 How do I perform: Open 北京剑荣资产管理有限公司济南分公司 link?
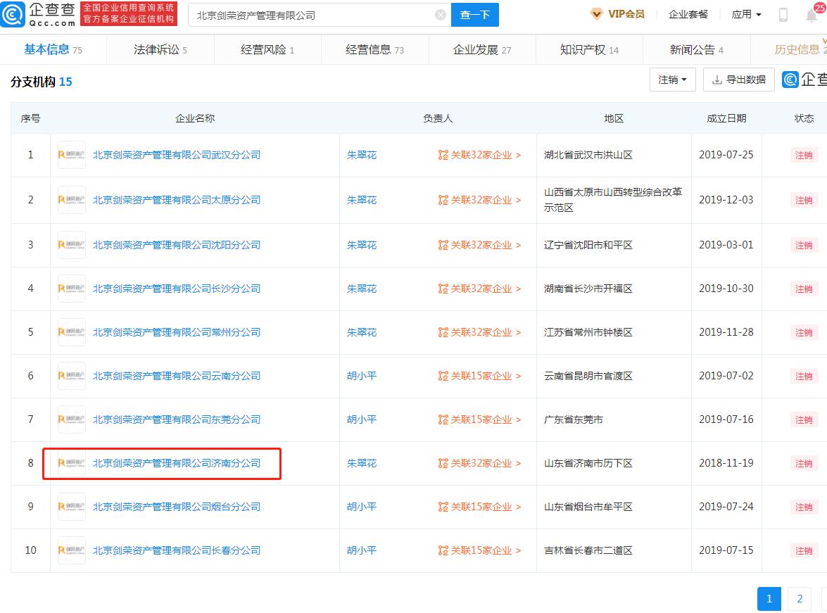[x=177, y=463]
